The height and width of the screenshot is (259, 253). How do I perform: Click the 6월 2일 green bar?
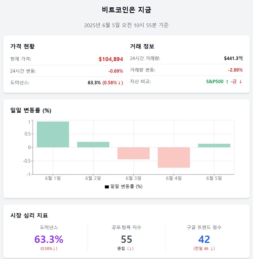(93, 144)
